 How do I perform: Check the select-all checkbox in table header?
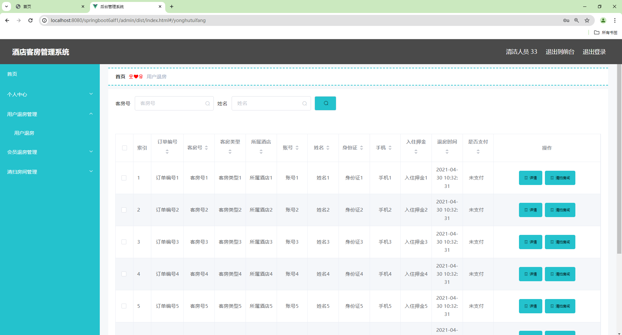point(124,148)
